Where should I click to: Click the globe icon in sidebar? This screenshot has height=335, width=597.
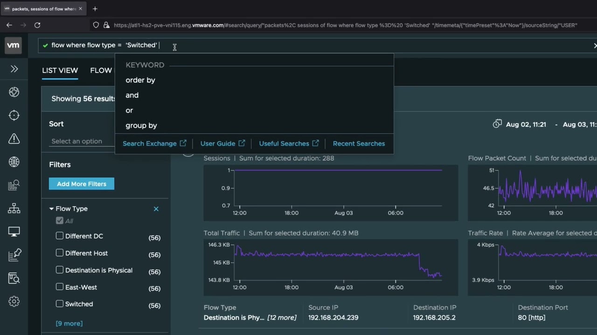(x=14, y=162)
